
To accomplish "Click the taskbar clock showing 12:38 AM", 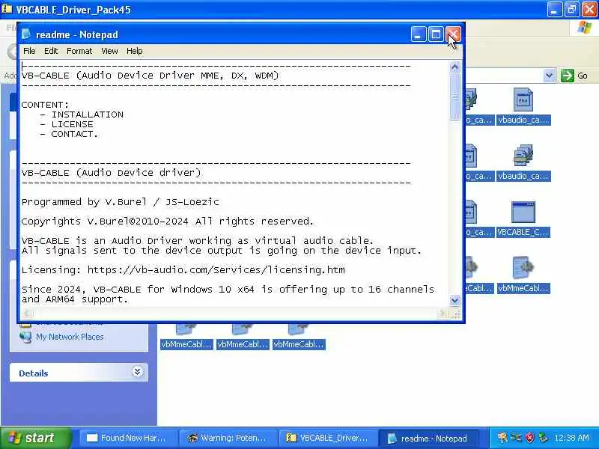I will [x=571, y=438].
